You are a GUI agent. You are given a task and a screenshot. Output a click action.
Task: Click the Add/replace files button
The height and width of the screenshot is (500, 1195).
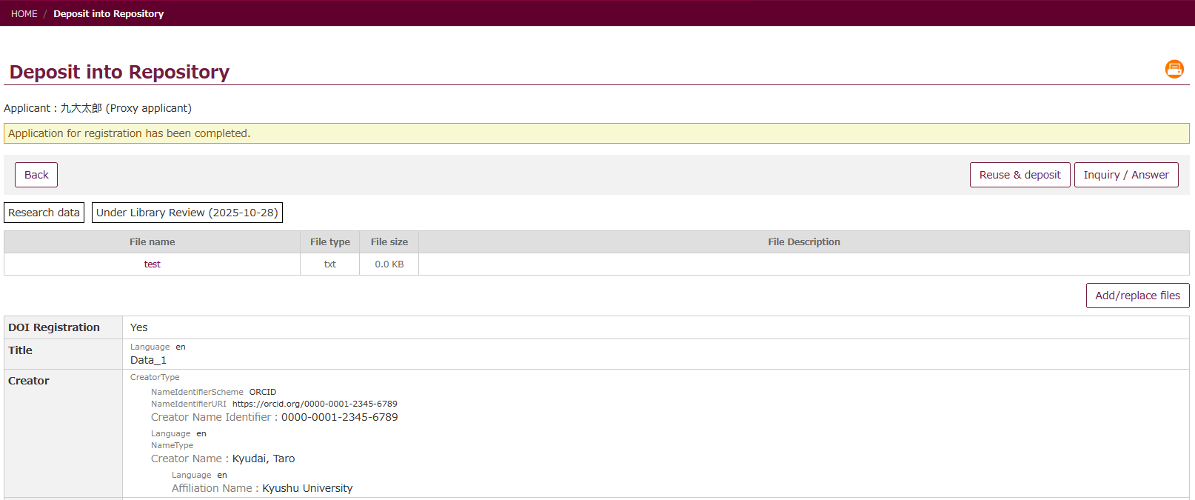[1137, 296]
